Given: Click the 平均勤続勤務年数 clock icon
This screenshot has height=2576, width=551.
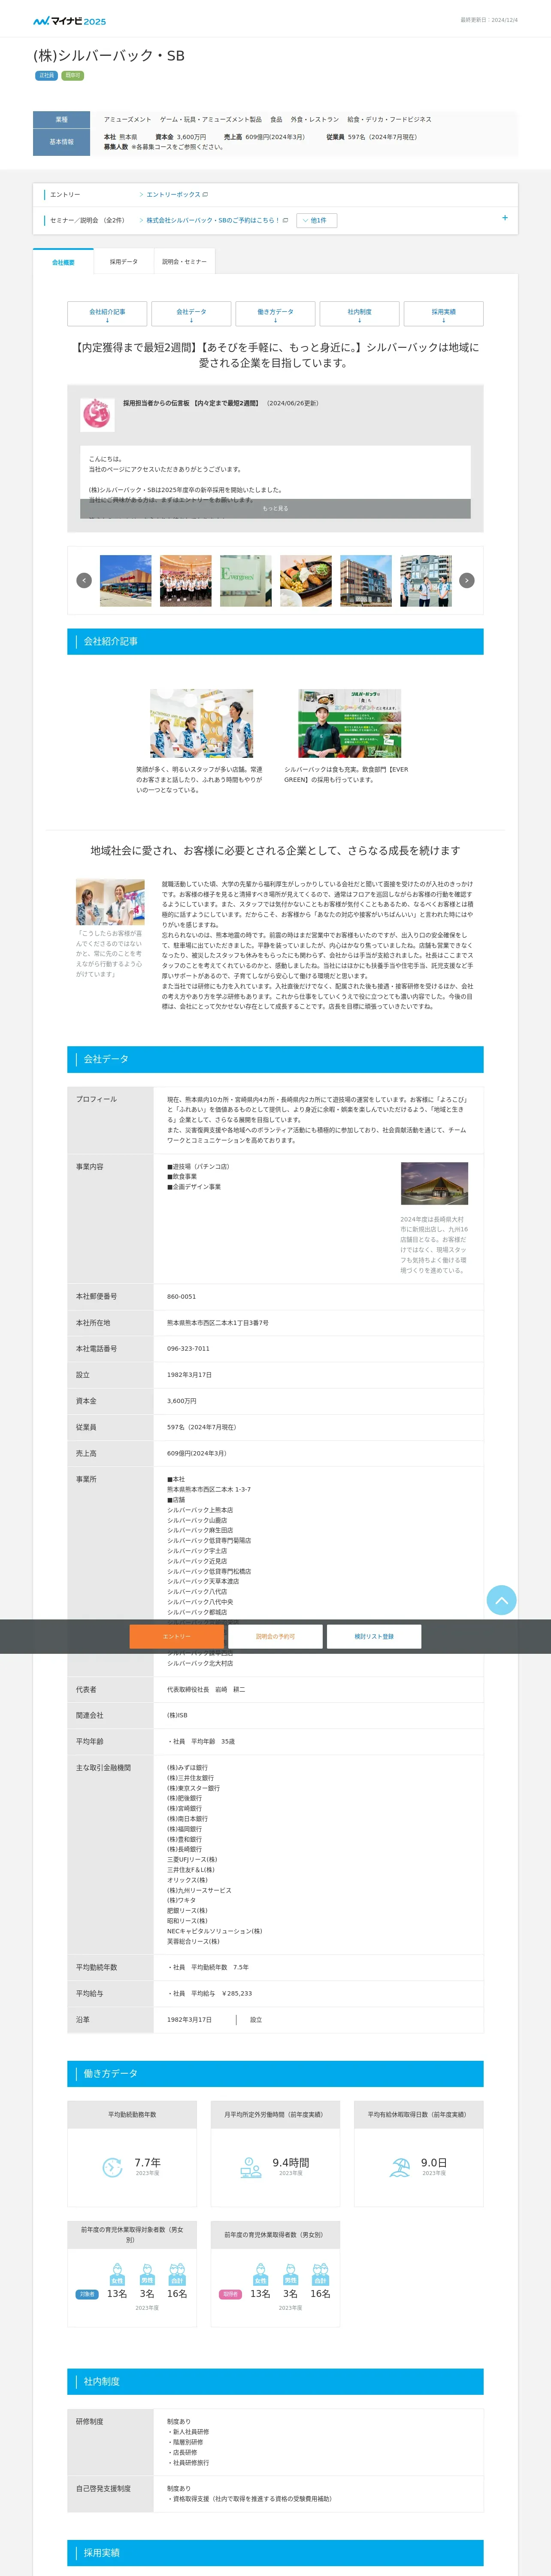Looking at the screenshot, I should (x=112, y=2167).
